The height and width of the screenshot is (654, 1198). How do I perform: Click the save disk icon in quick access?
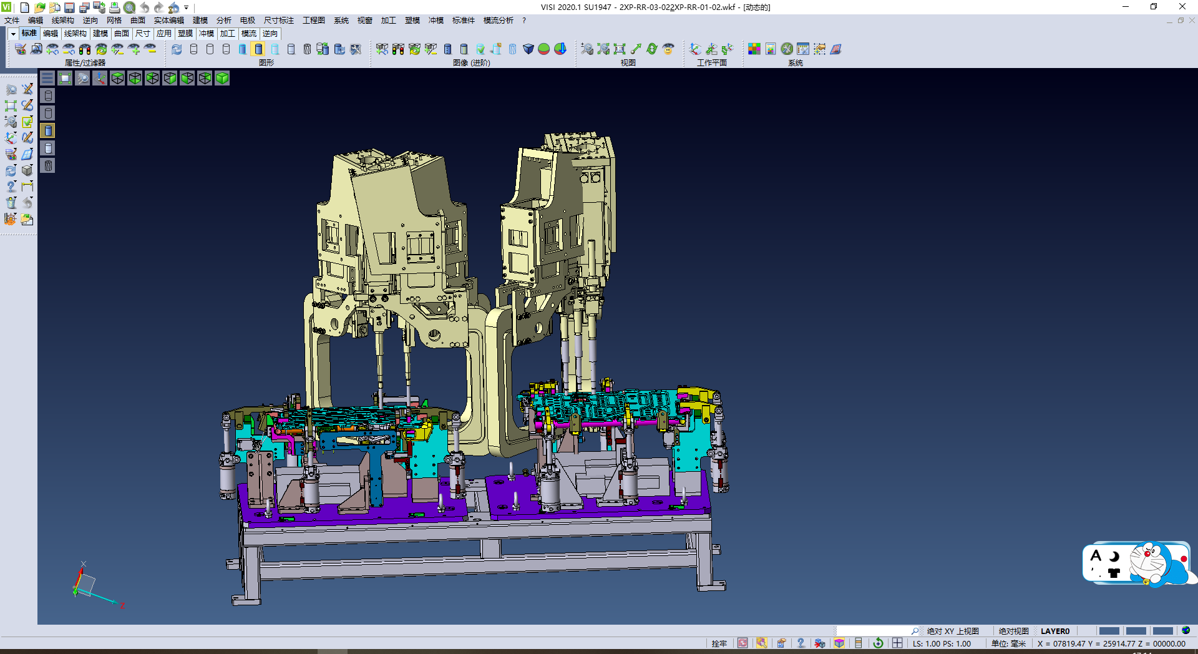coord(69,7)
